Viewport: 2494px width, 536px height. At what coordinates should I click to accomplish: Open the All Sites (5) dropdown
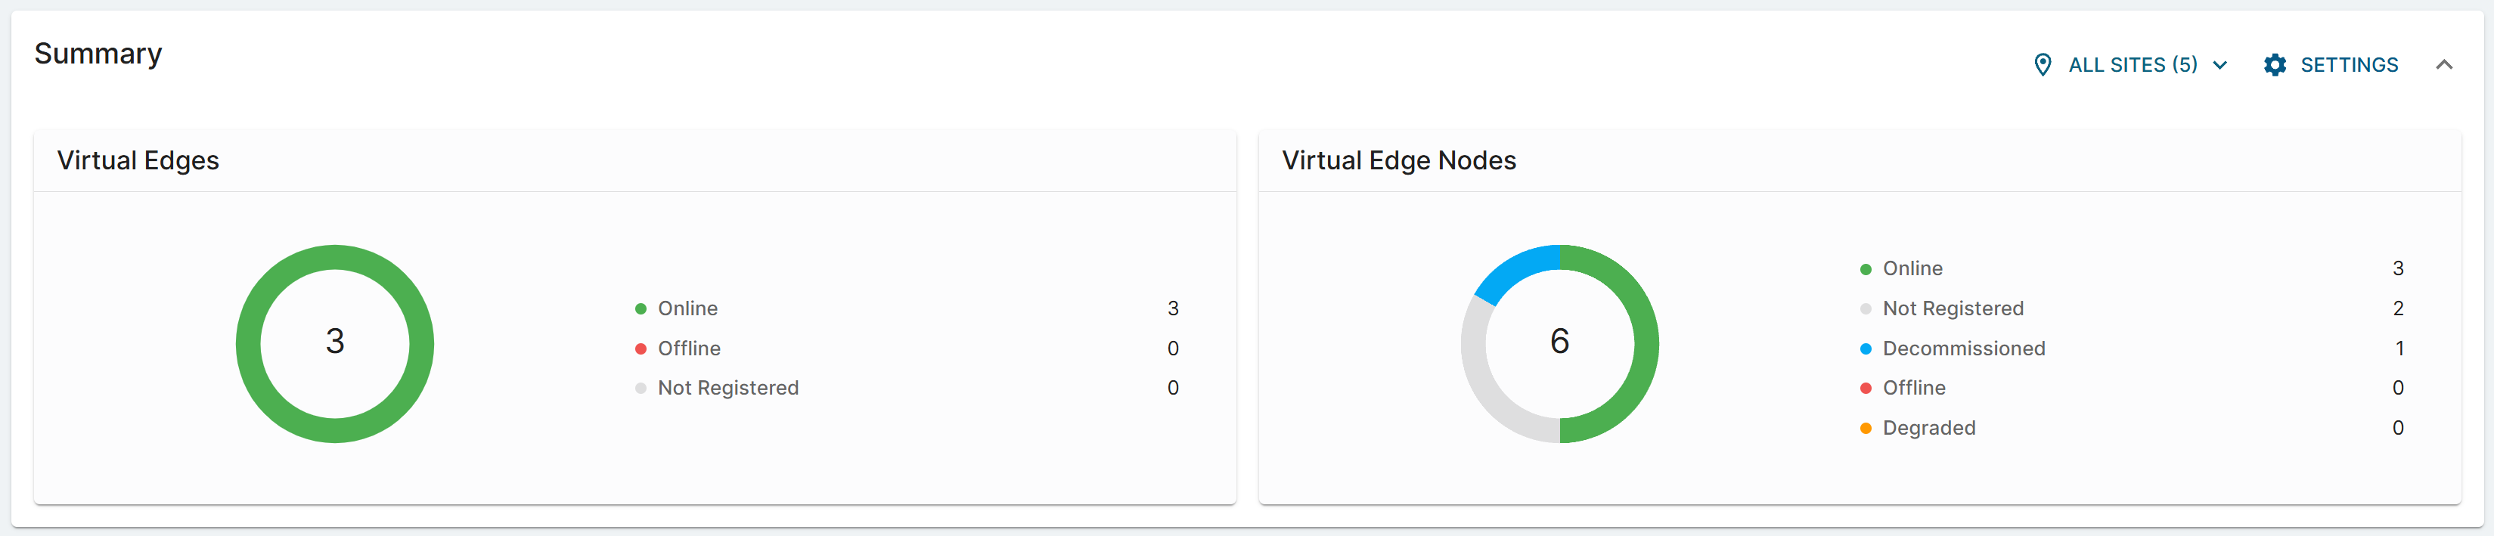2132,65
